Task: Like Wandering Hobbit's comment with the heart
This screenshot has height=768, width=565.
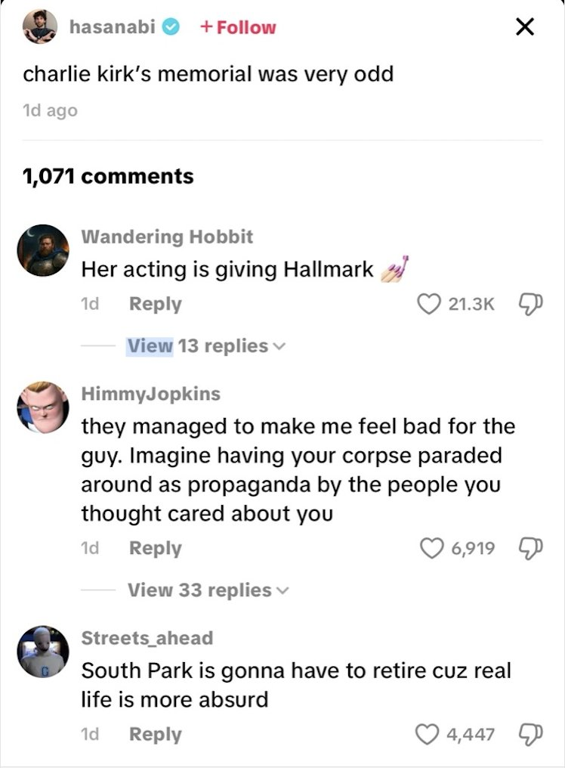Action: [428, 304]
